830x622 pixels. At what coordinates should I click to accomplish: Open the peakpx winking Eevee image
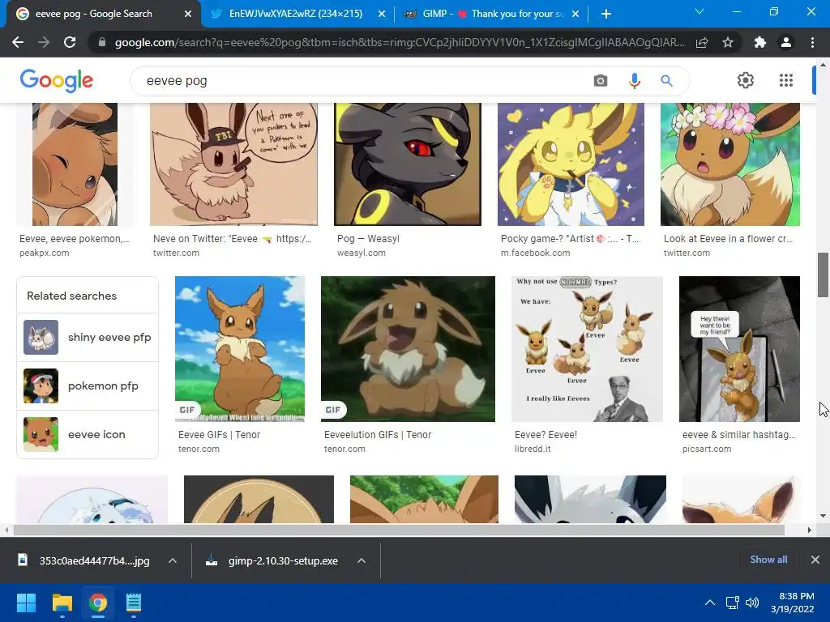coord(75,164)
